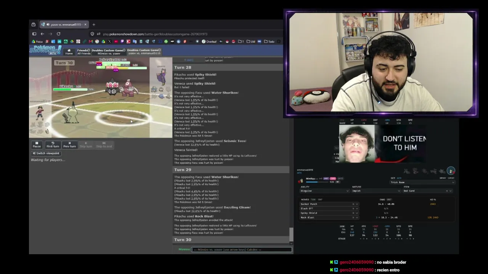Switch to the Friends room tab
This screenshot has height=274, width=488.
point(83,52)
